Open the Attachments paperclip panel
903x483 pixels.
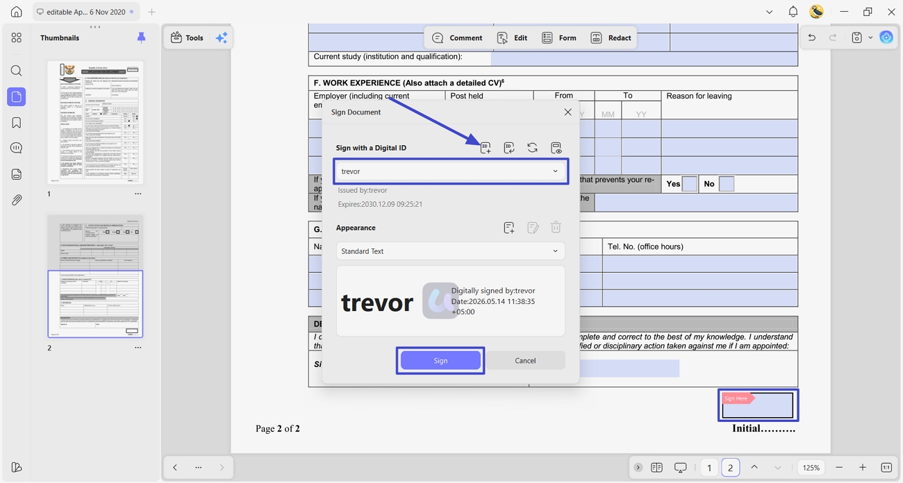click(x=17, y=200)
